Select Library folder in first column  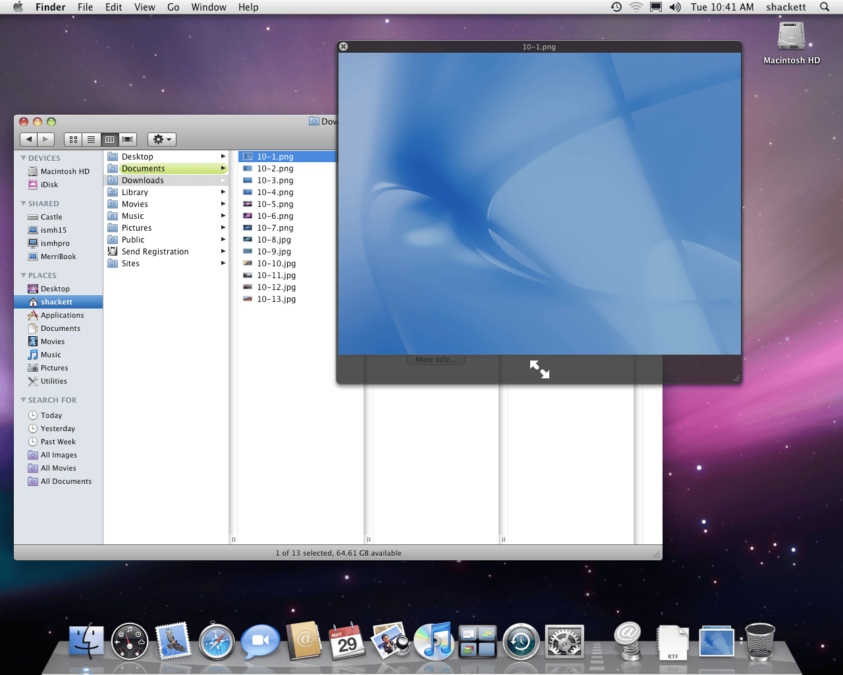[166, 192]
